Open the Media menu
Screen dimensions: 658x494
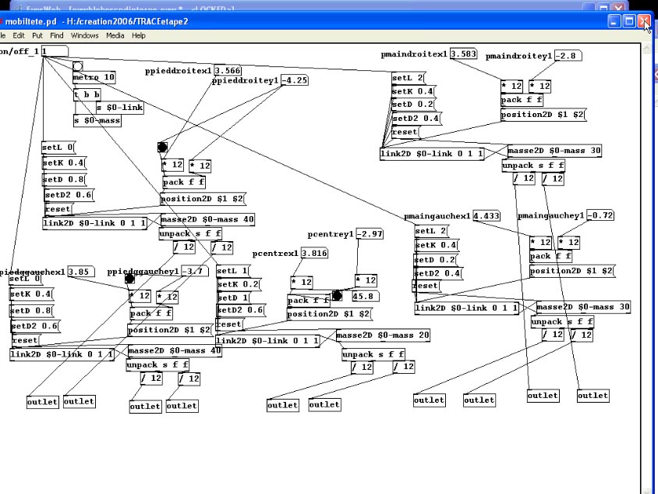(115, 35)
